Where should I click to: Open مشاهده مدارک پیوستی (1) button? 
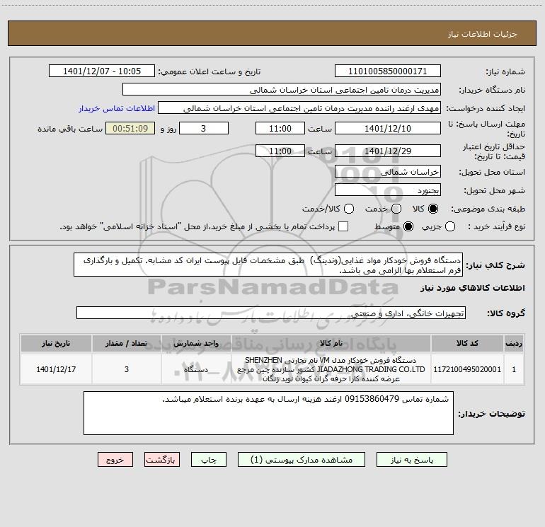pos(302,460)
